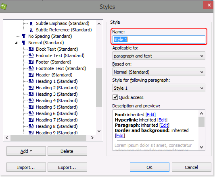Click the paragraph icon beside No Spacing
215x177 pixels.
click(x=23, y=36)
